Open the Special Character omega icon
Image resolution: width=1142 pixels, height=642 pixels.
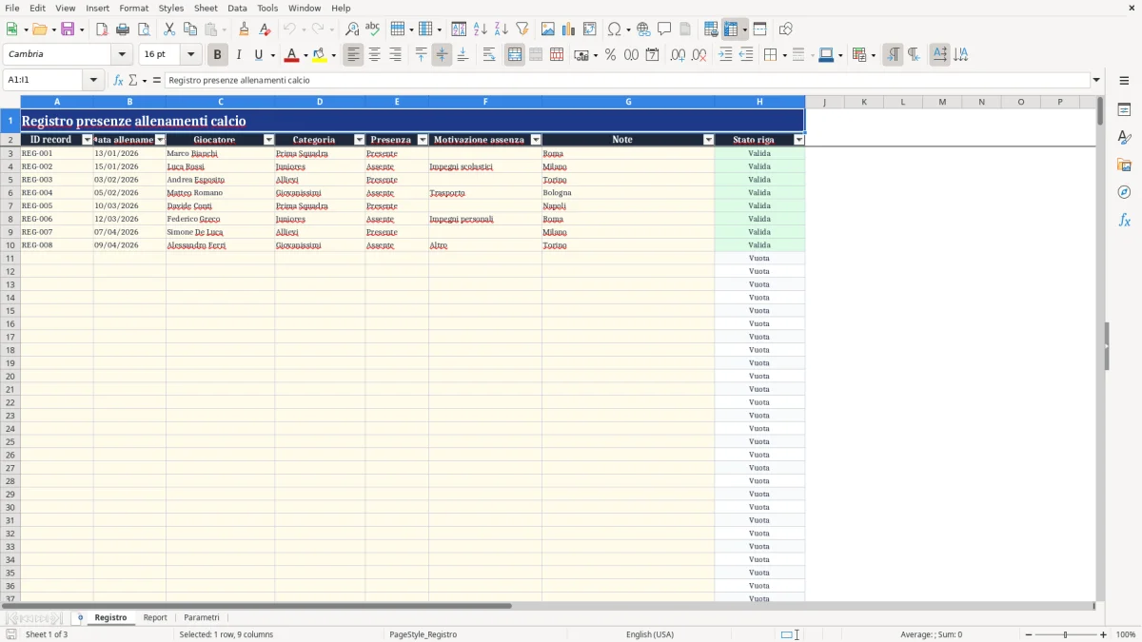click(x=615, y=29)
